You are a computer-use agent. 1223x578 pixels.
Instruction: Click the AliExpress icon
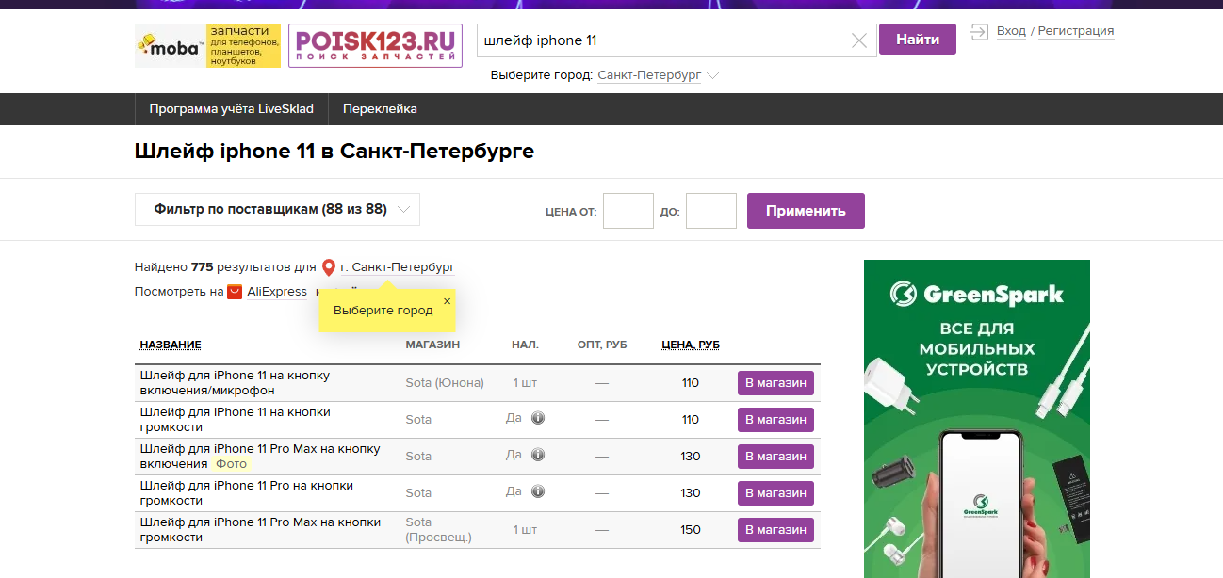pyautogui.click(x=235, y=292)
